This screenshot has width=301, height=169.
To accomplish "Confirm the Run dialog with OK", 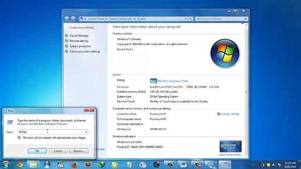I will coord(37,151).
